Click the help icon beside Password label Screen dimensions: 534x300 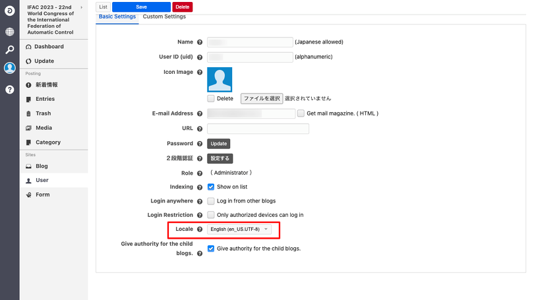(200, 144)
